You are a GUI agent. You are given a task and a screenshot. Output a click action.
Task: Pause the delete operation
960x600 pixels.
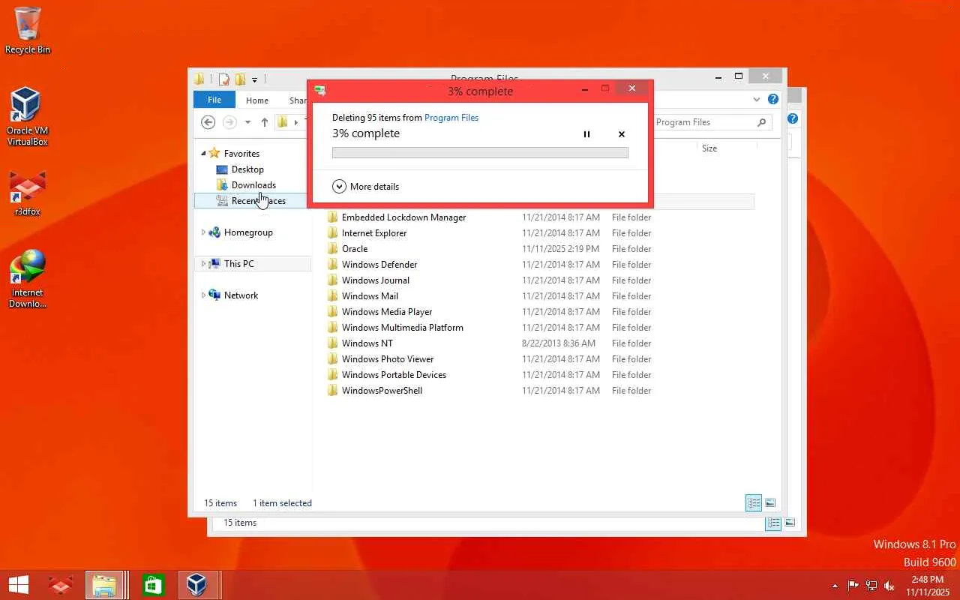click(586, 134)
